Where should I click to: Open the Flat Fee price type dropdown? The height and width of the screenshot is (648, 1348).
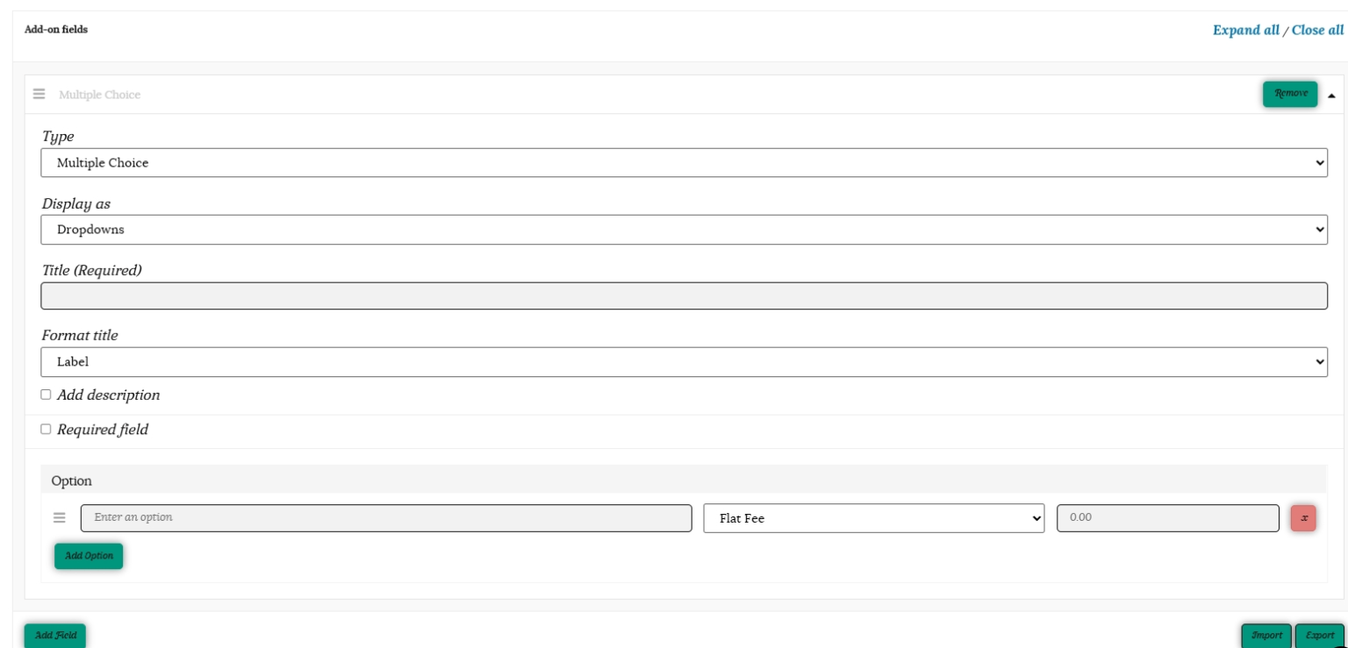(873, 518)
